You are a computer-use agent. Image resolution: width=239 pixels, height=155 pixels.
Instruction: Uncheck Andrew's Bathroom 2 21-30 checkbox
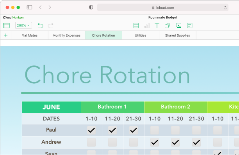[196, 142]
